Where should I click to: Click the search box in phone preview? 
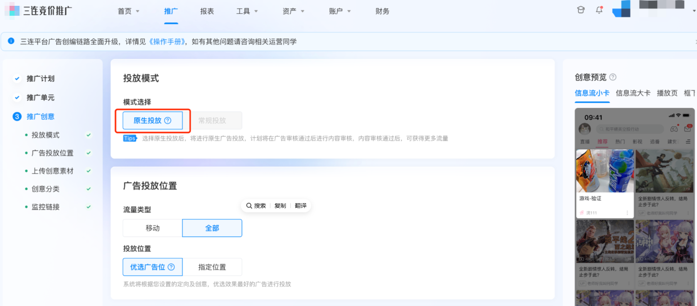click(630, 129)
